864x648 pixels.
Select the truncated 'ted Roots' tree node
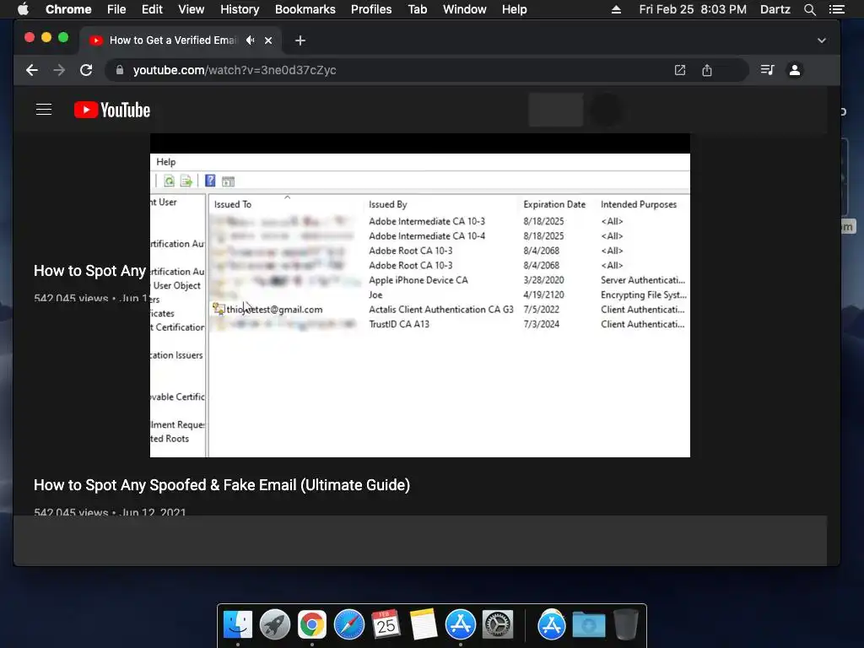(x=170, y=439)
